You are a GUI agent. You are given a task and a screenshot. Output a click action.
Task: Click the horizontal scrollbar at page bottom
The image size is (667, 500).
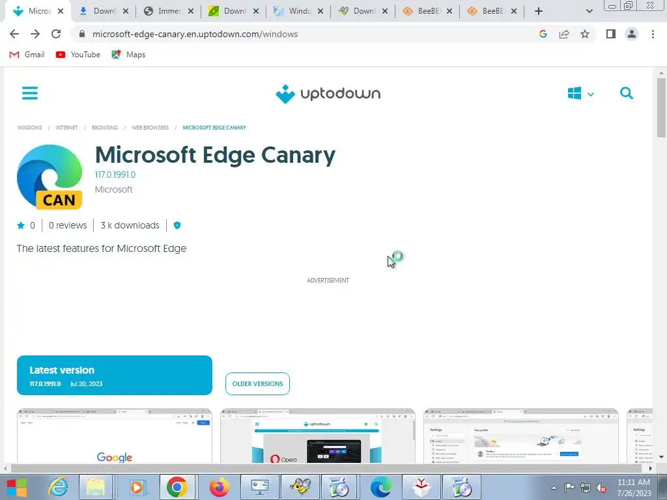(x=326, y=469)
